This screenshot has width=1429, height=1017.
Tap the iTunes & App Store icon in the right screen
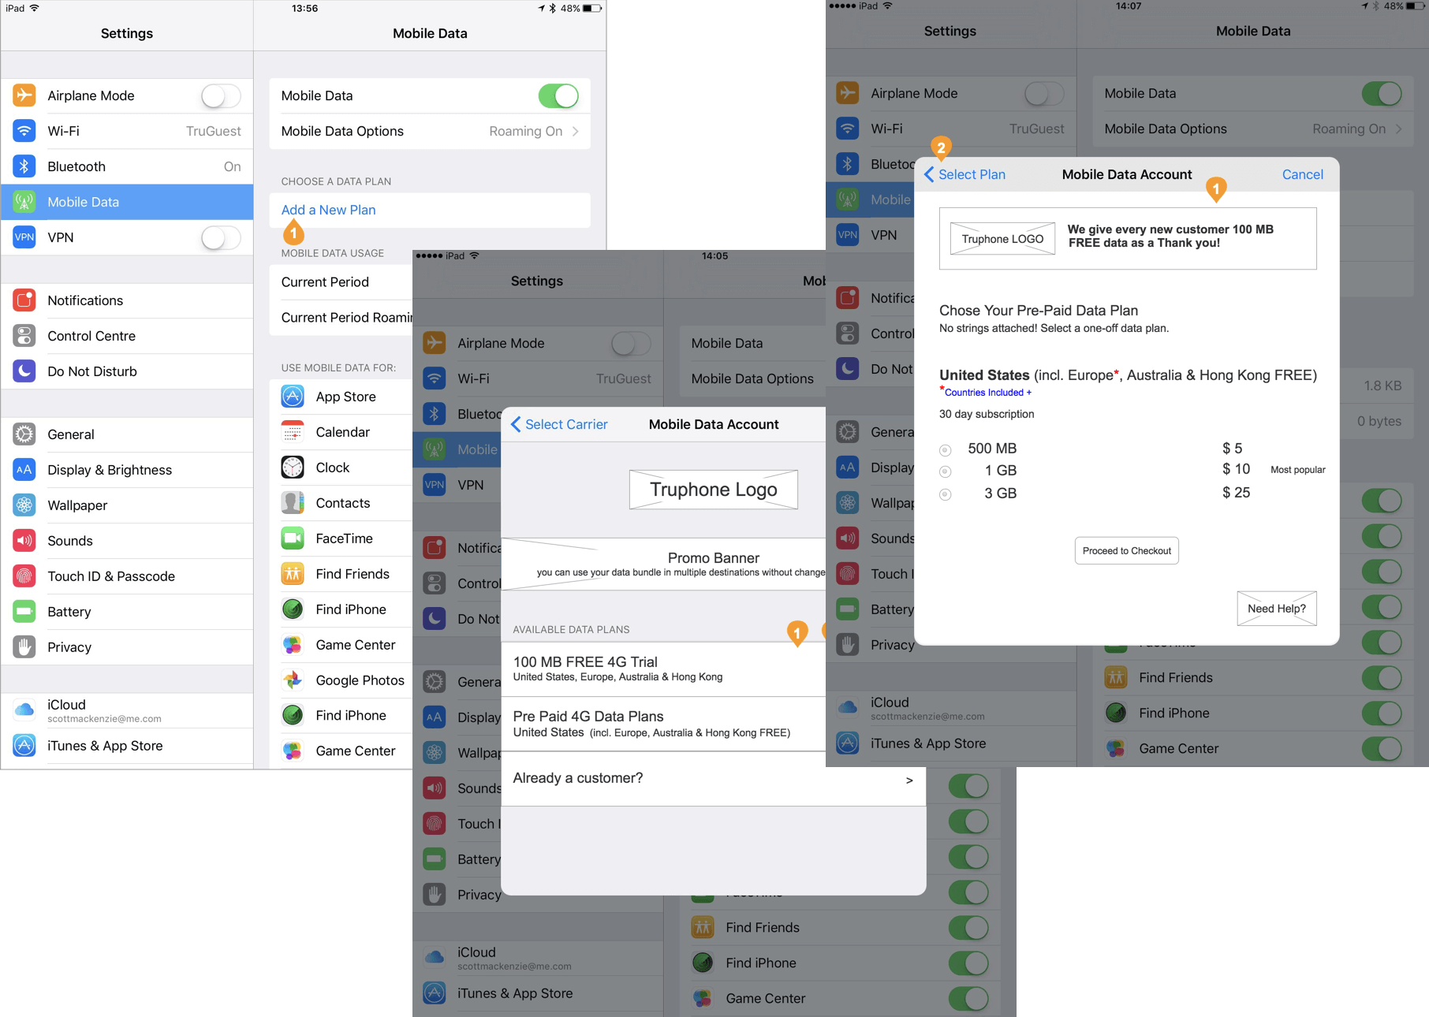[848, 743]
